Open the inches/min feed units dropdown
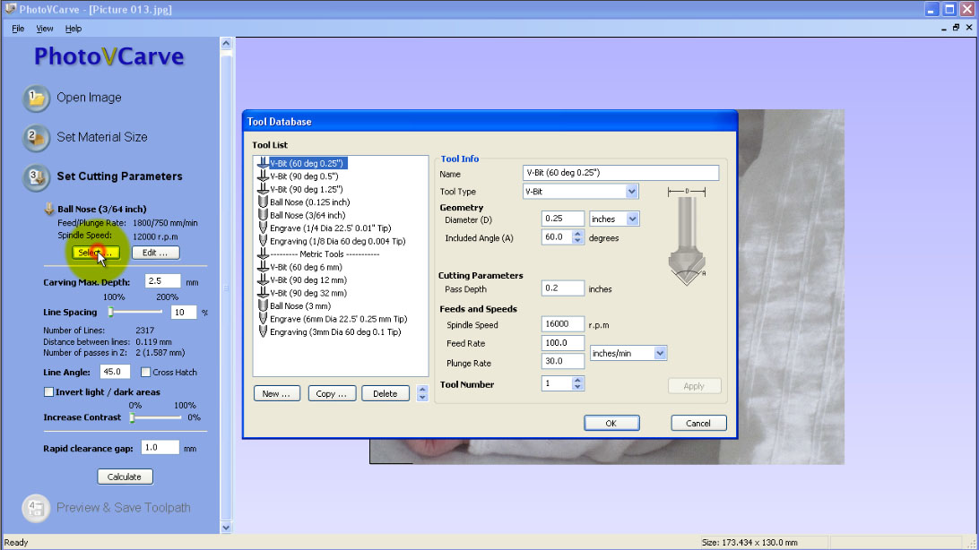The width and height of the screenshot is (979, 550). tap(660, 354)
